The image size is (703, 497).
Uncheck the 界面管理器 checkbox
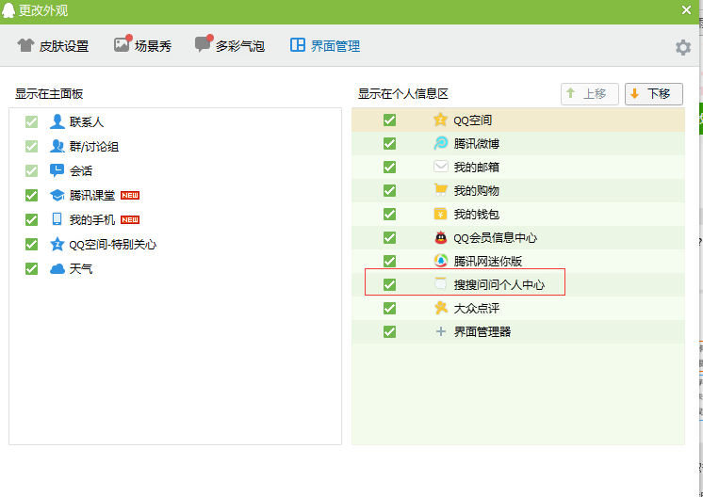(389, 331)
